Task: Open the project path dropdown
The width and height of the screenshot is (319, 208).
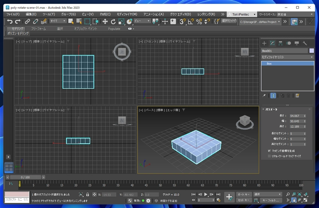Action: point(260,22)
